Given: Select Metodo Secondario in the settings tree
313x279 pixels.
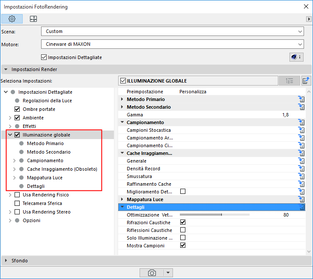Looking at the screenshot, I should pos(48,152).
